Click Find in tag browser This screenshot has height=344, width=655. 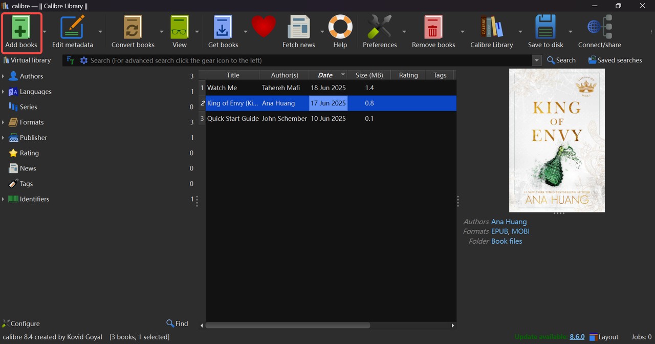point(178,324)
